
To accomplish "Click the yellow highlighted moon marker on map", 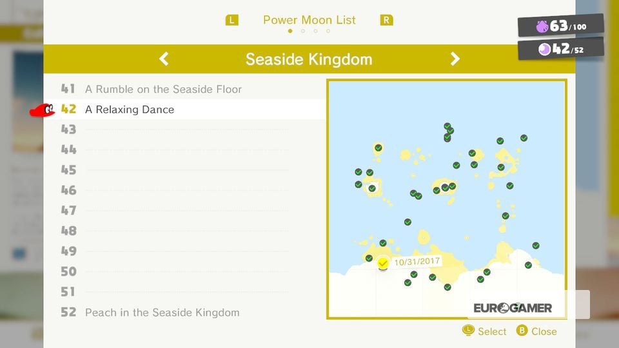I will pos(382,263).
